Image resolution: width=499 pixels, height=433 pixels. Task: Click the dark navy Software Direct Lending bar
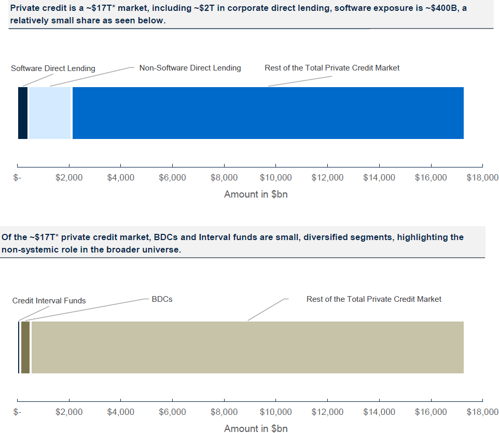(x=23, y=113)
